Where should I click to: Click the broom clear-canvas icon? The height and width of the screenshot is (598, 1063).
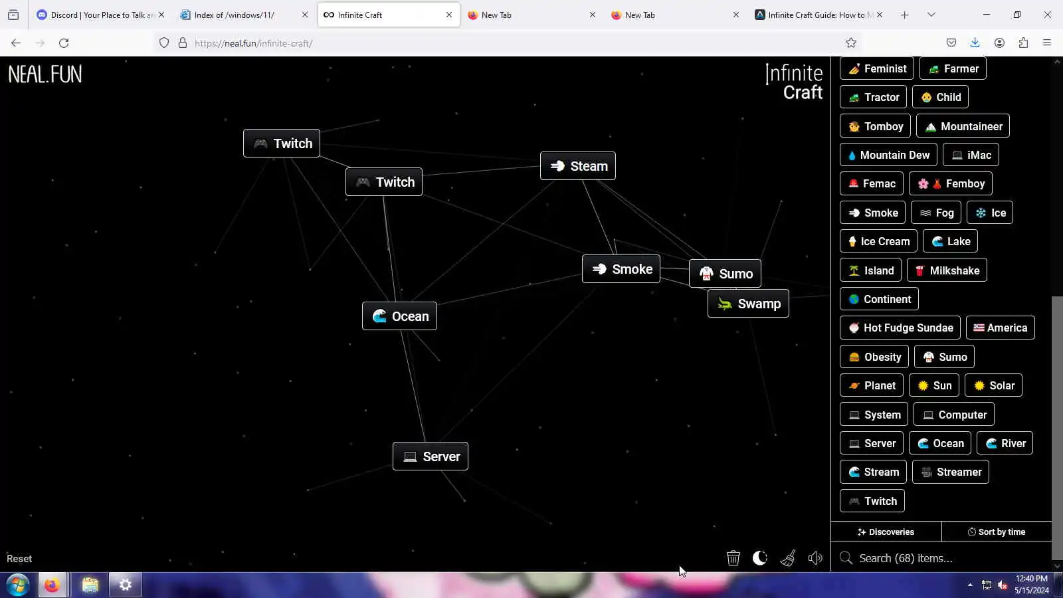tap(788, 558)
